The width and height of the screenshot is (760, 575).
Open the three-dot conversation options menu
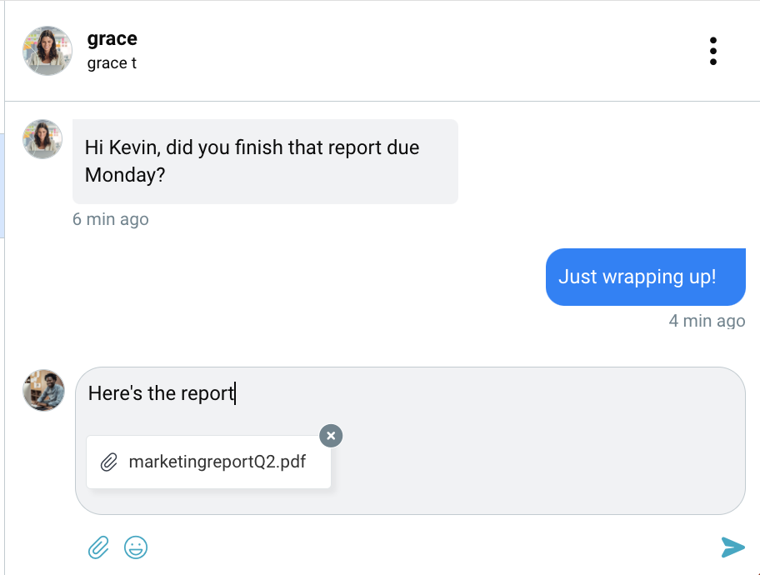pos(712,51)
